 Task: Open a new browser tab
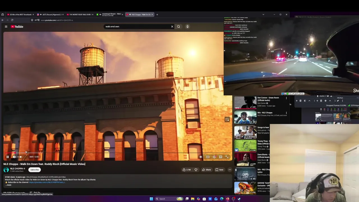(x=157, y=15)
